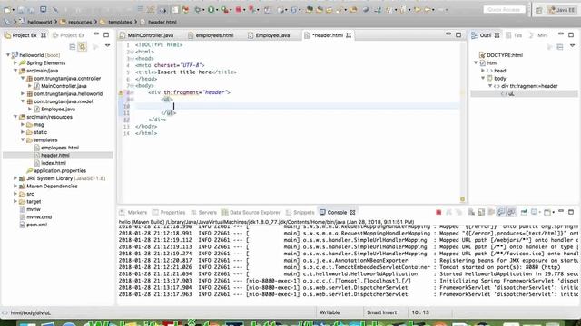Click the warning marker on line 8
The width and height of the screenshot is (581, 326).
click(121, 92)
